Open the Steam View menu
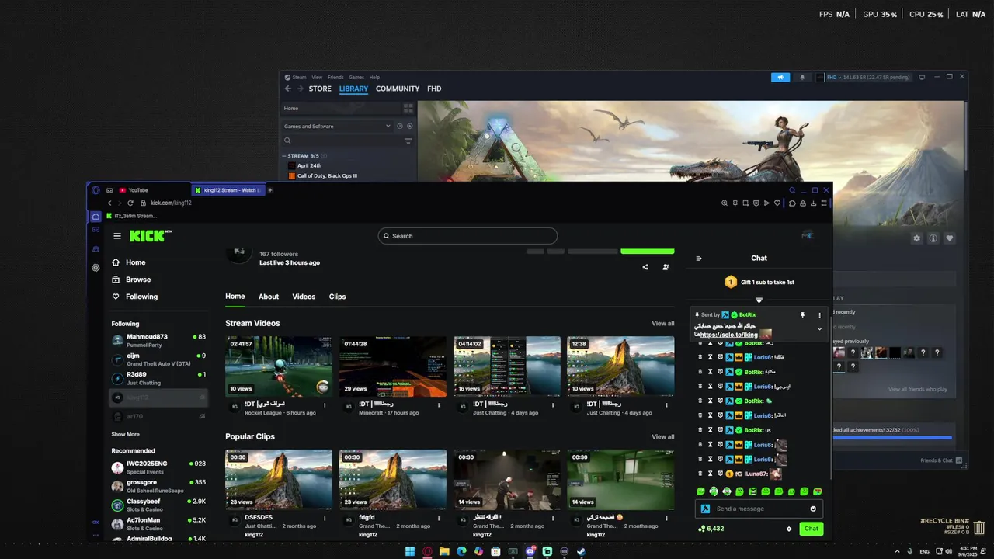994x559 pixels. (317, 78)
